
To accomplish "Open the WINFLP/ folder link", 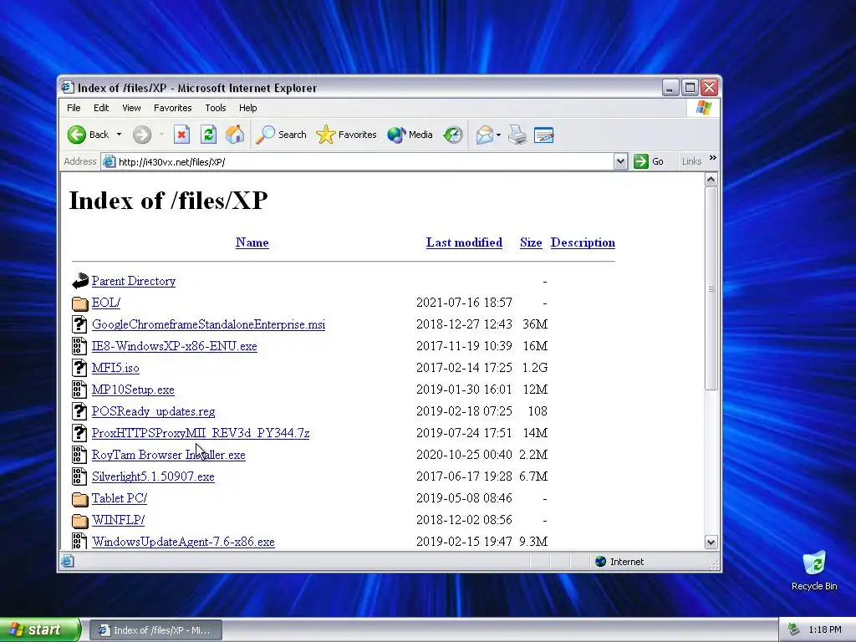I will point(118,520).
